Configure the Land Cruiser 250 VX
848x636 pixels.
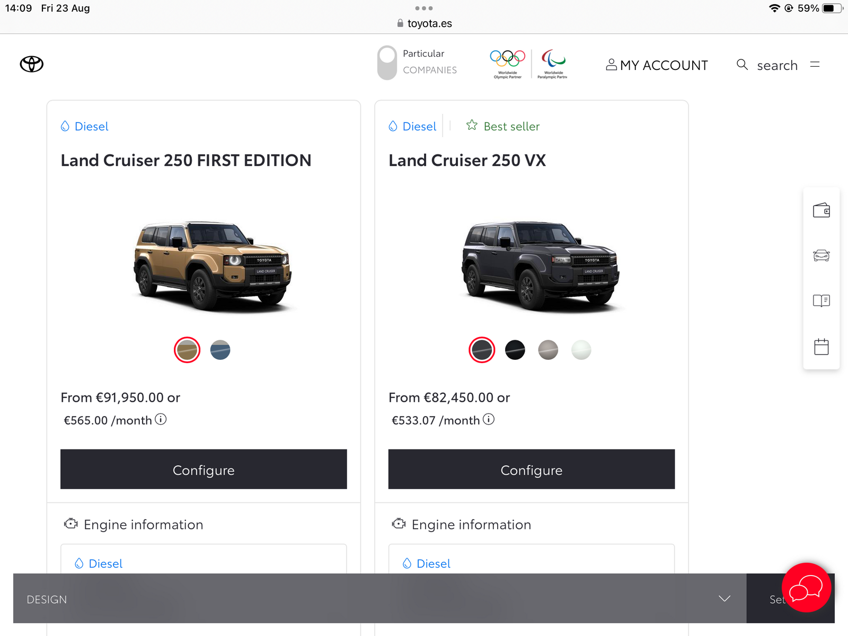click(x=531, y=470)
